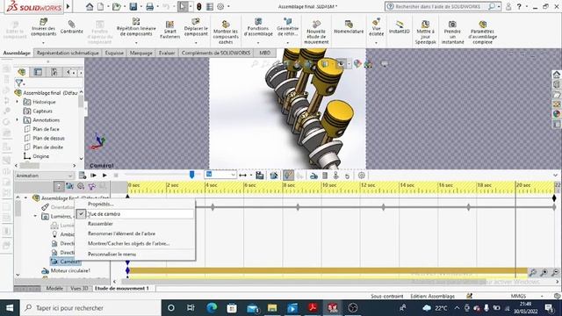Toggle the Filter Animated button
Viewport: 562px width, 316px height.
[x=69, y=186]
